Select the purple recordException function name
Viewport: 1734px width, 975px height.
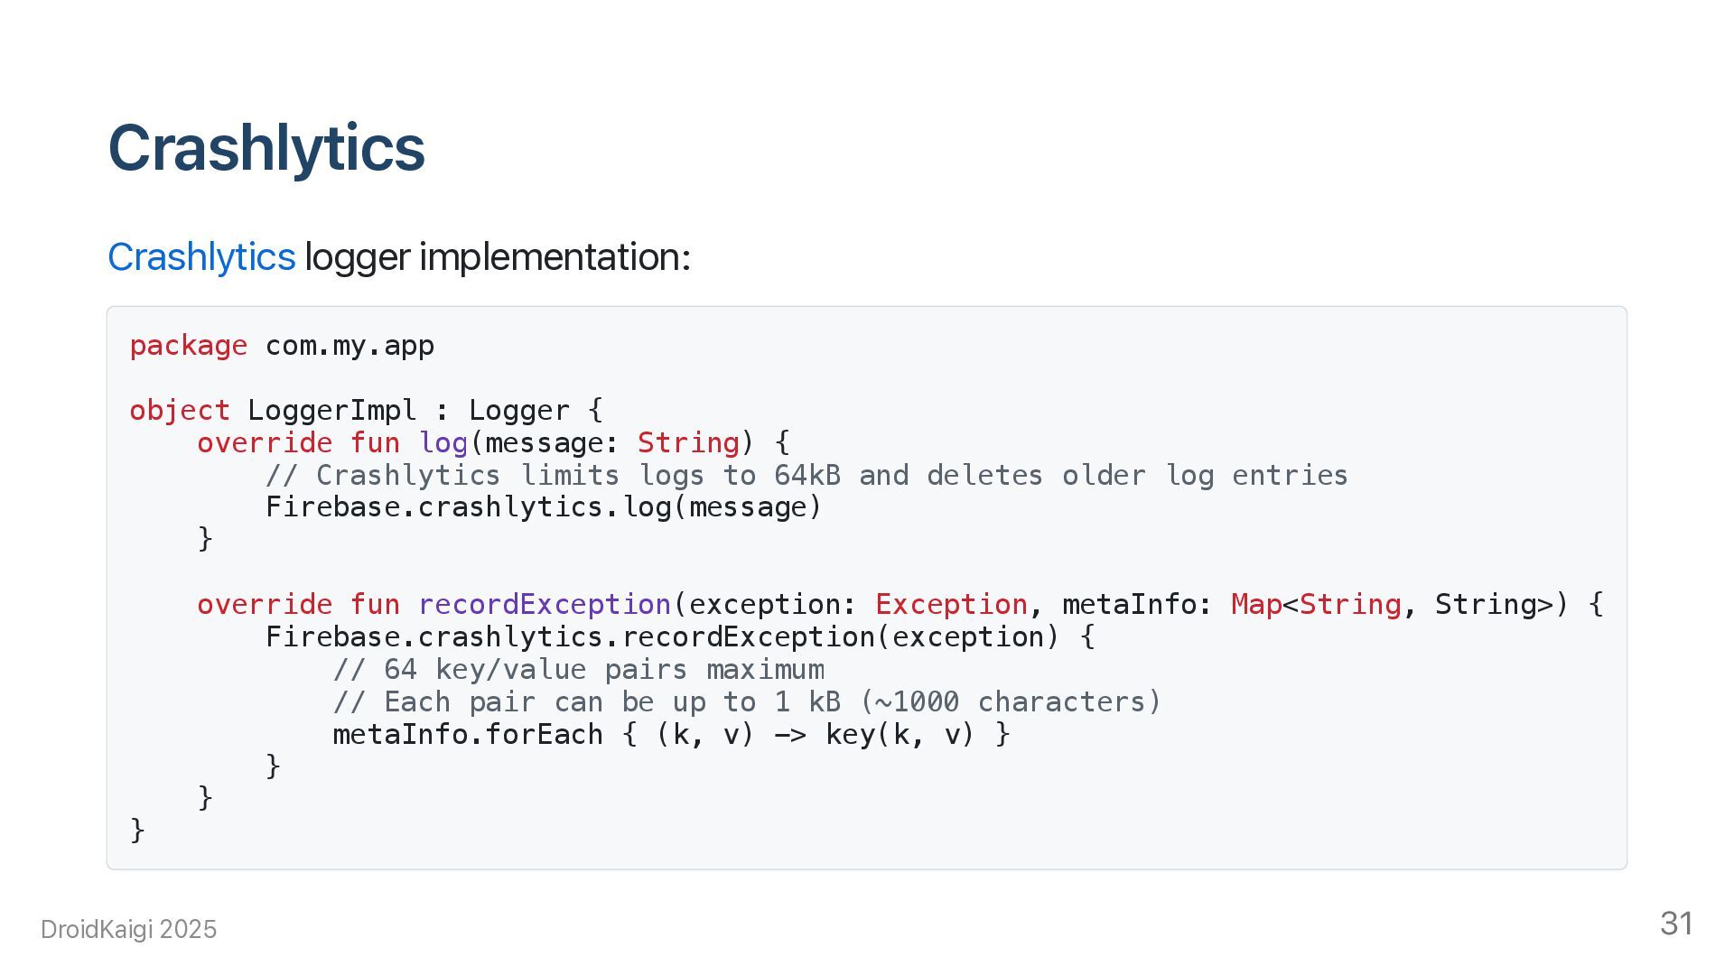545,605
